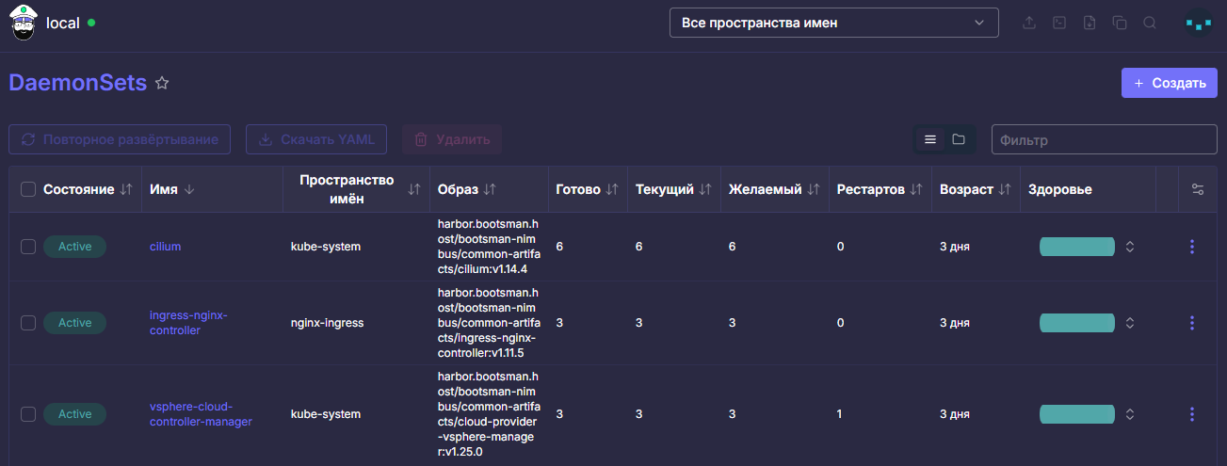Click the Повторное развёртывание button

120,139
